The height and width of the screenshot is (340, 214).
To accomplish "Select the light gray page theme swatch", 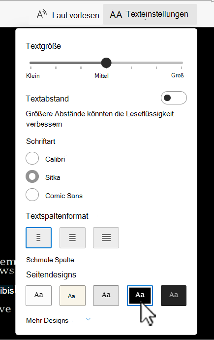I will [106, 296].
